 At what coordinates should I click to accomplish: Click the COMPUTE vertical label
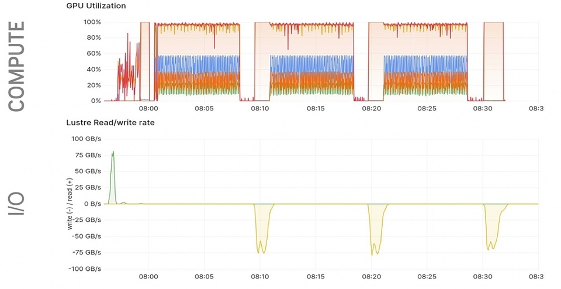point(16,66)
